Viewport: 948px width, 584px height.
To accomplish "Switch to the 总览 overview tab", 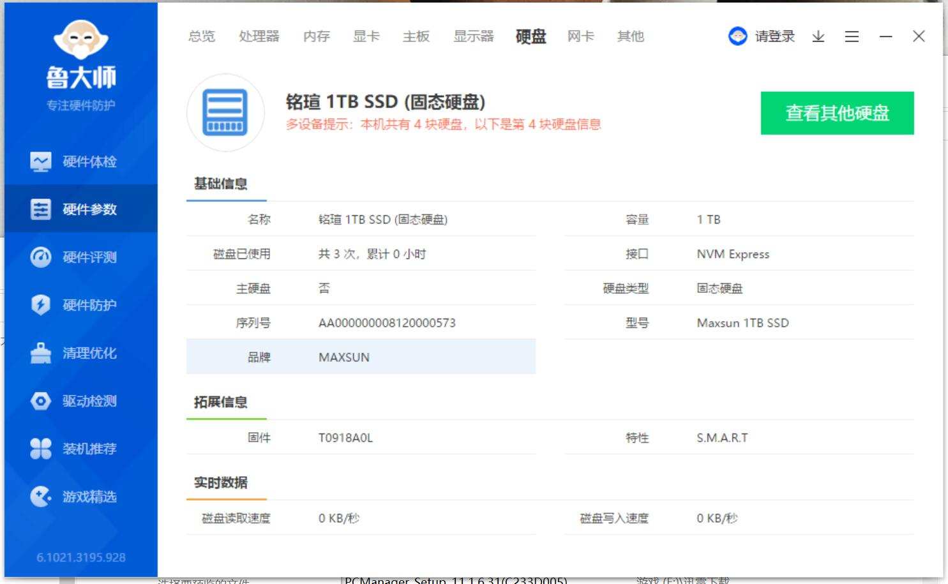I will (201, 36).
